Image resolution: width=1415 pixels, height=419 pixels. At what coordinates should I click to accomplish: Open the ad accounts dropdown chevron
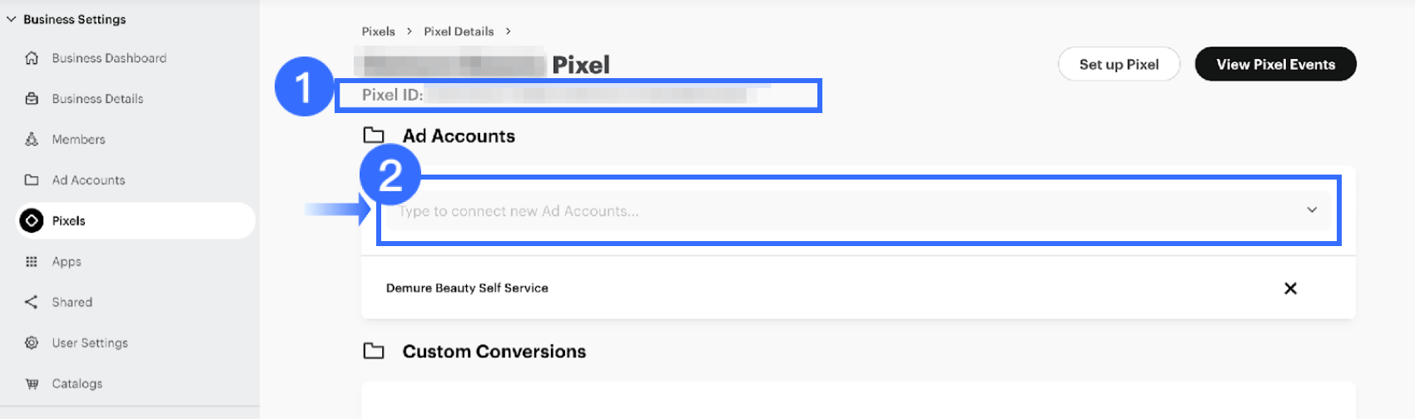[1312, 210]
